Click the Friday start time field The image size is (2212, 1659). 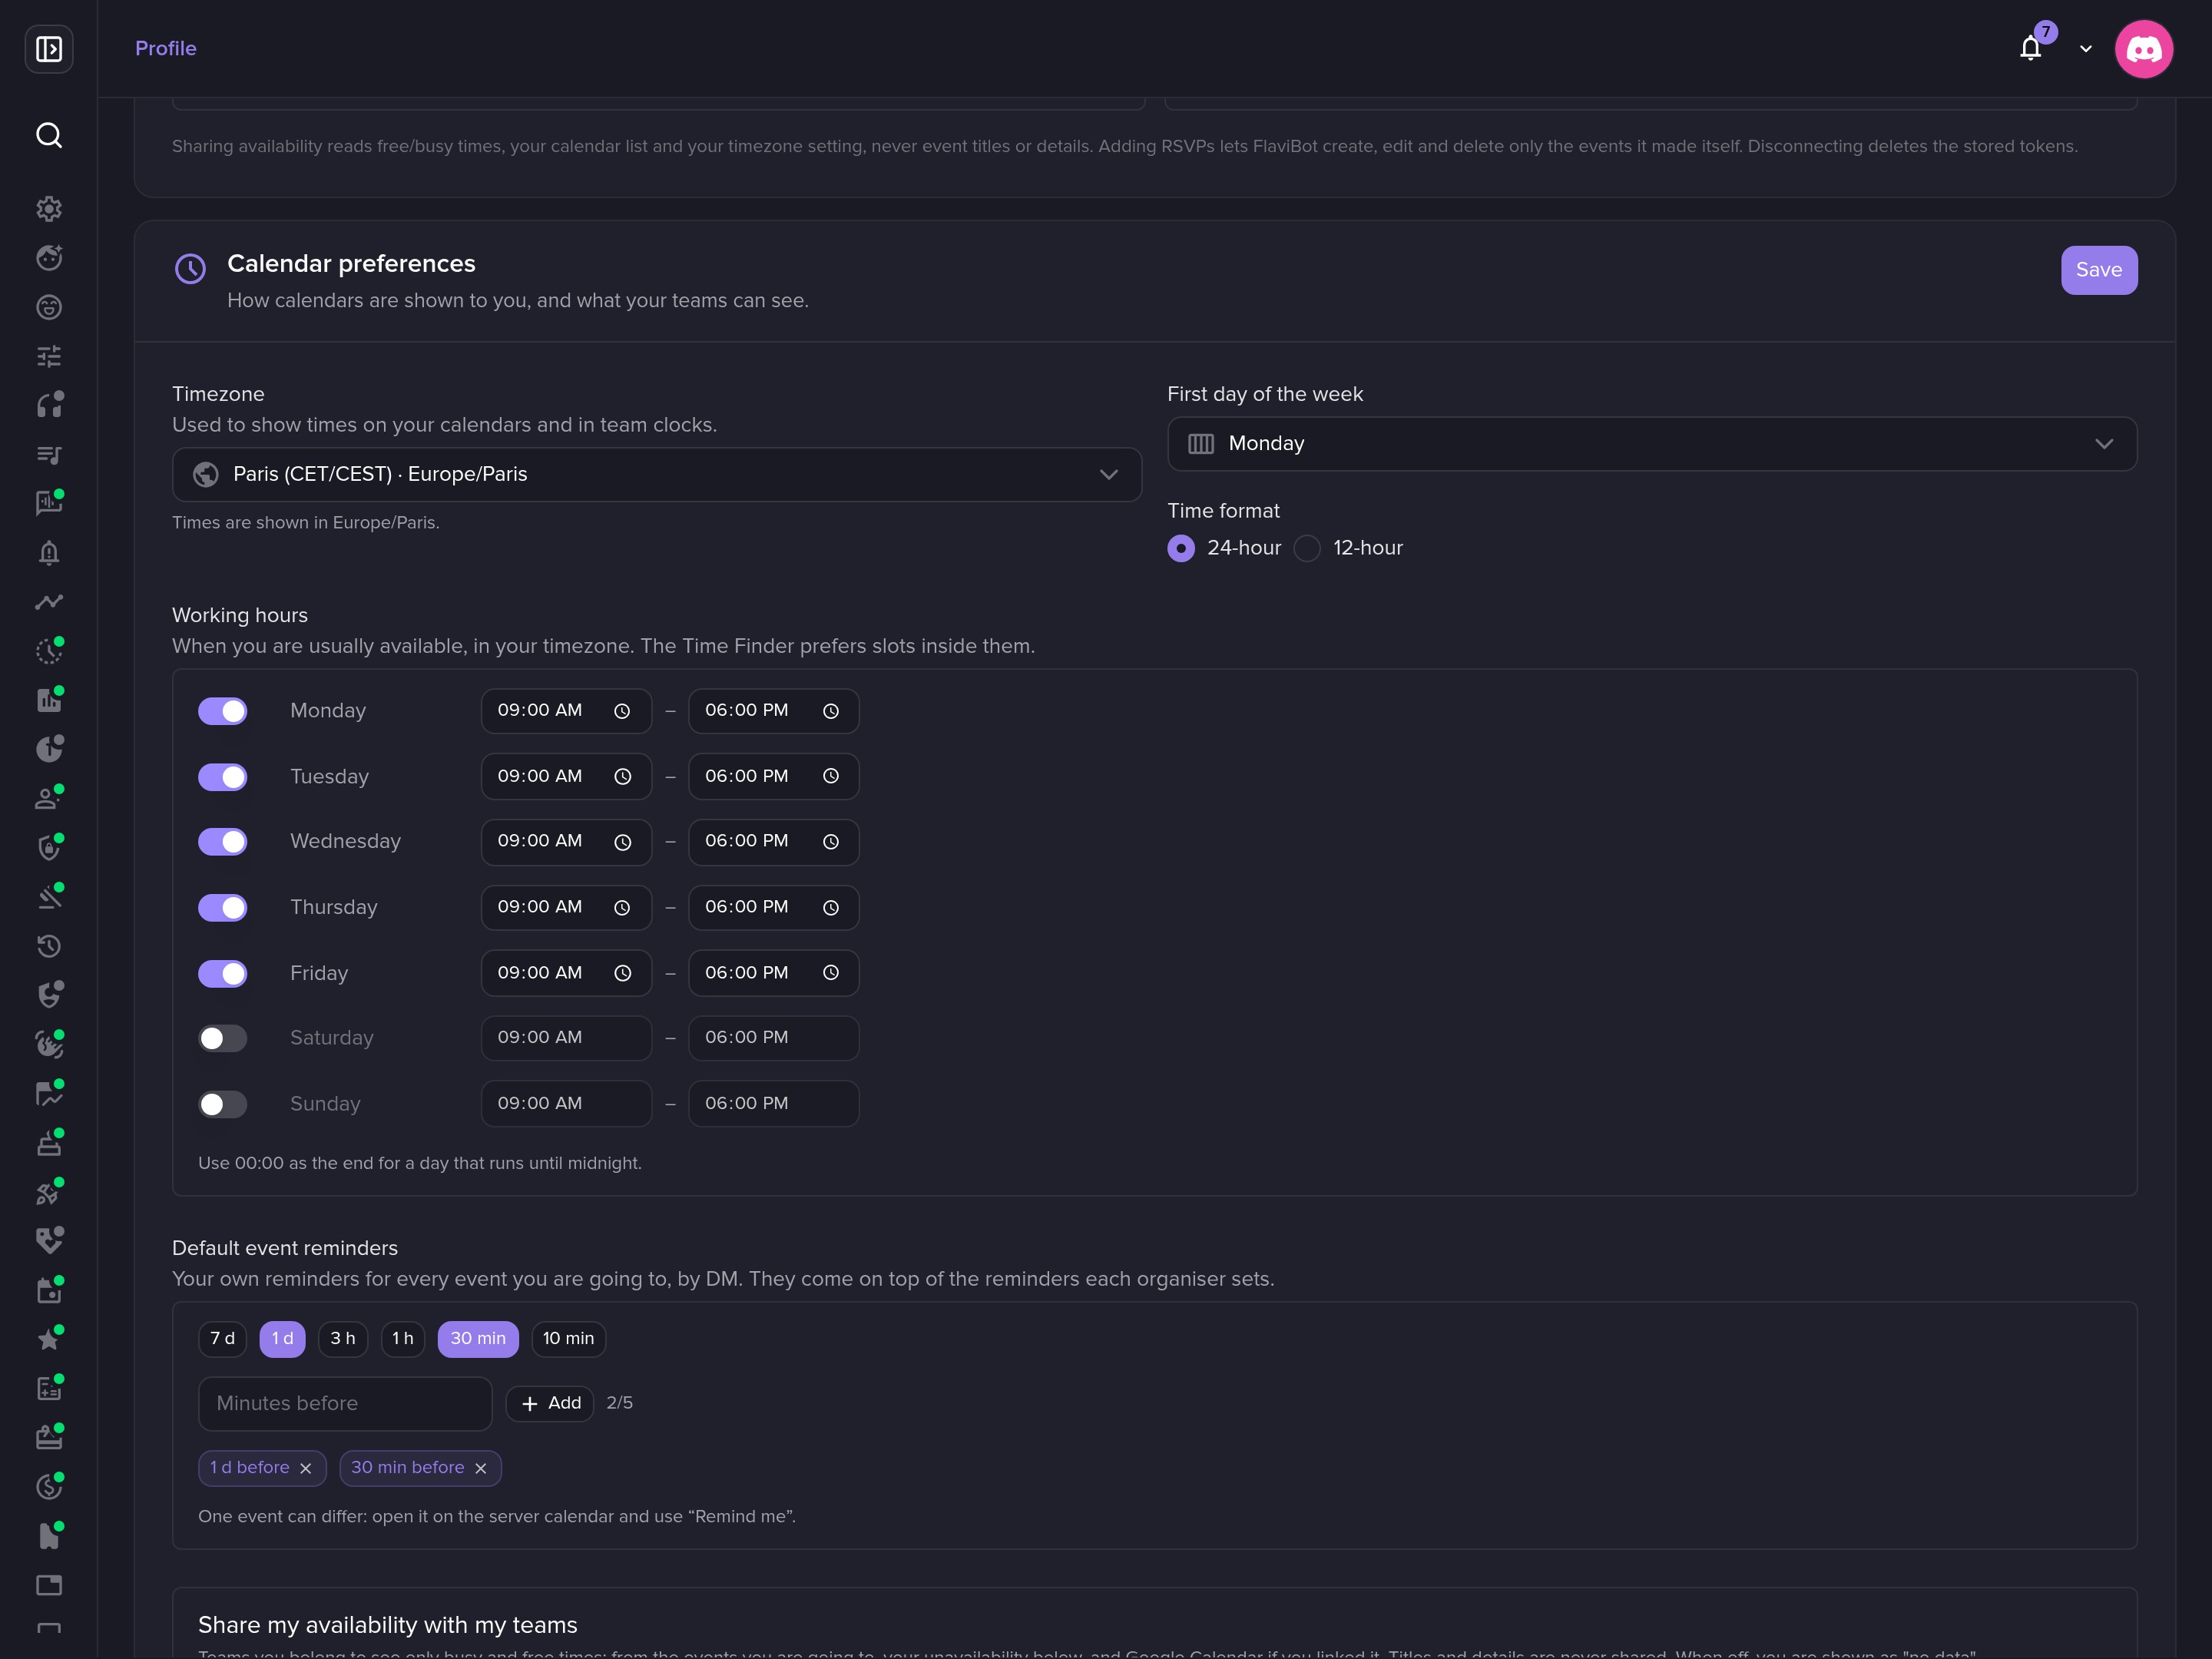coord(566,973)
